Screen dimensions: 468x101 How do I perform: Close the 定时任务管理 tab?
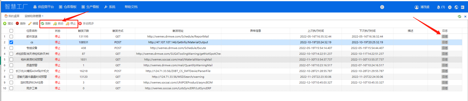point(43,16)
